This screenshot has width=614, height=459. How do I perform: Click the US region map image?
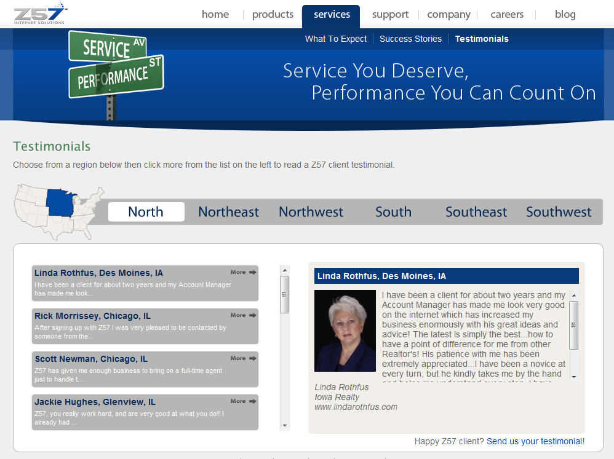58,211
